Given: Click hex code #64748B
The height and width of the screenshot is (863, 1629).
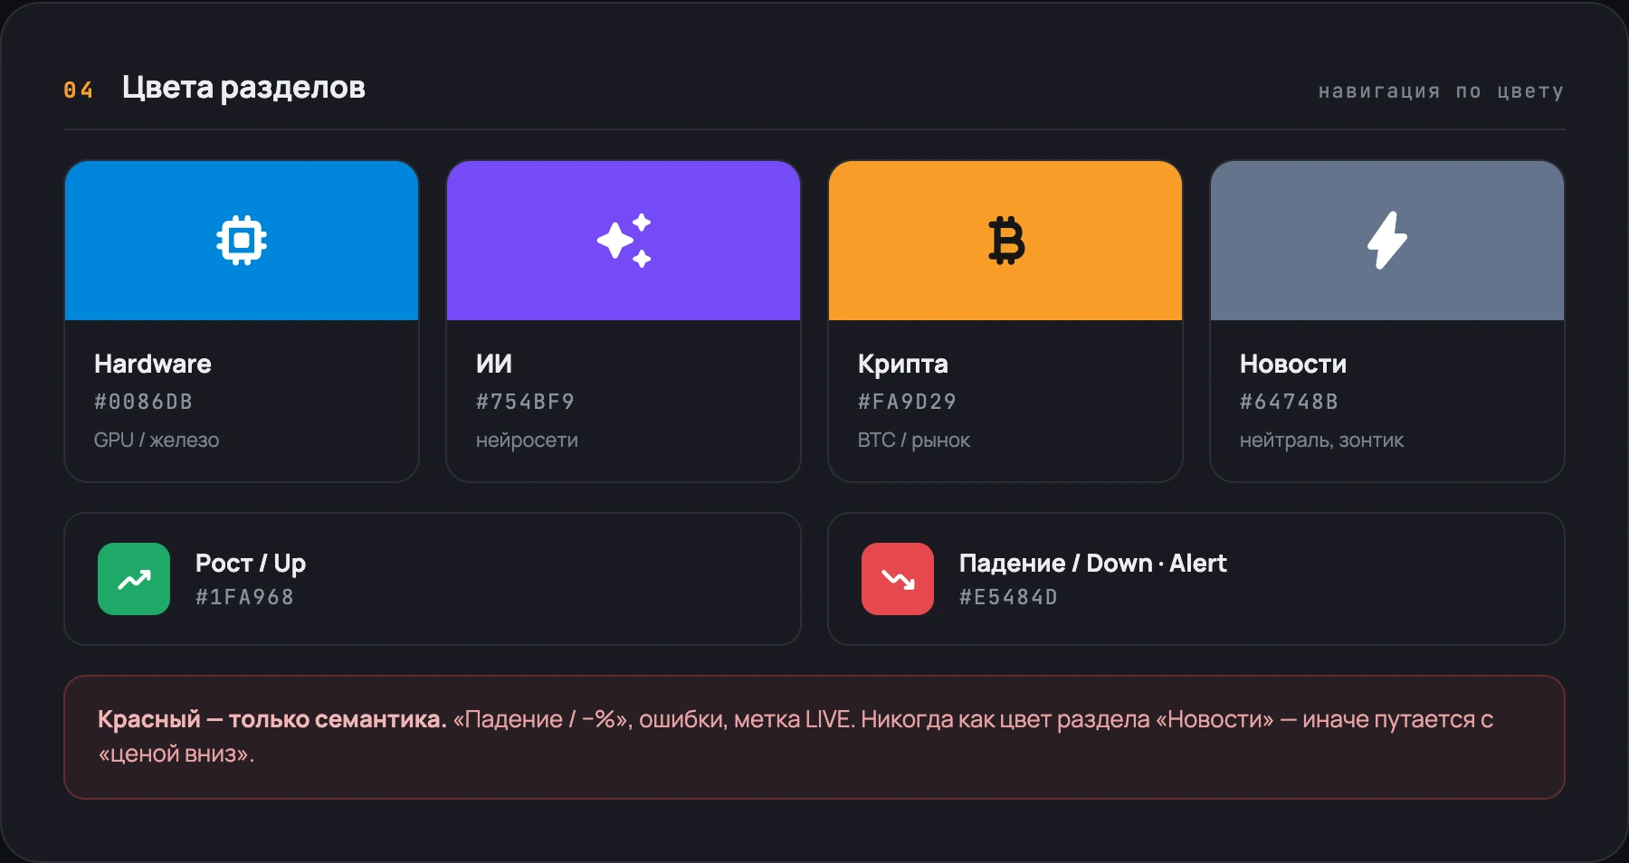Looking at the screenshot, I should click(1289, 402).
